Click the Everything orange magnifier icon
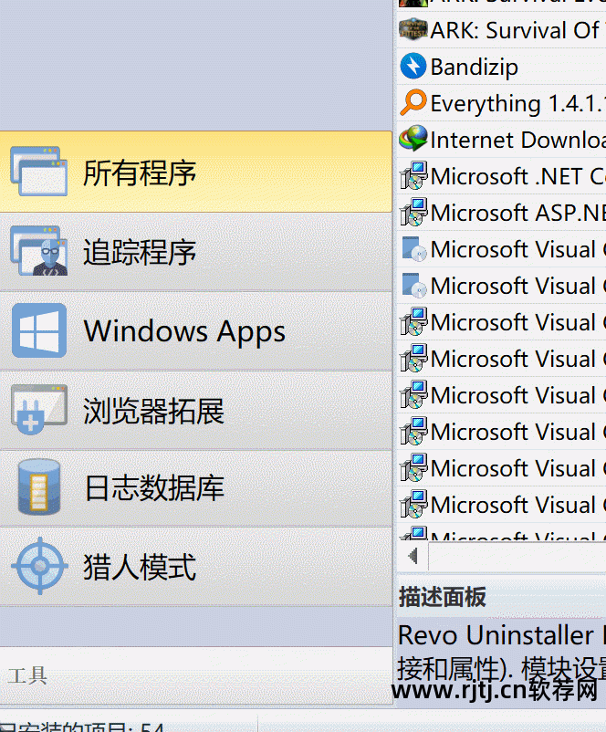Image resolution: width=606 pixels, height=732 pixels. pyautogui.click(x=413, y=102)
